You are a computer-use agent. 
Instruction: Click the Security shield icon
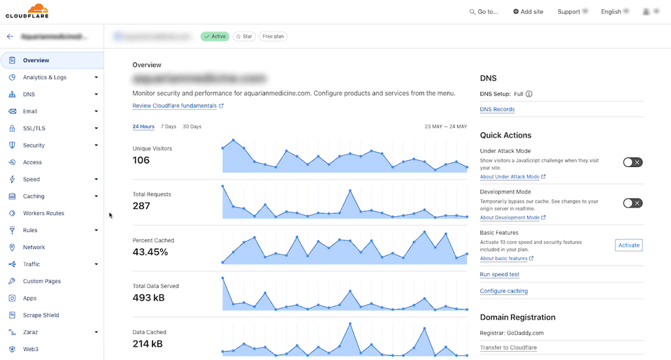(13, 145)
